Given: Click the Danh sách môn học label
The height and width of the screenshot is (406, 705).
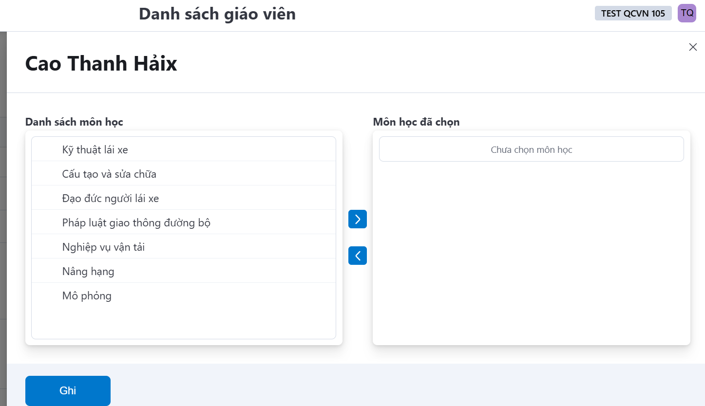Looking at the screenshot, I should [x=74, y=122].
